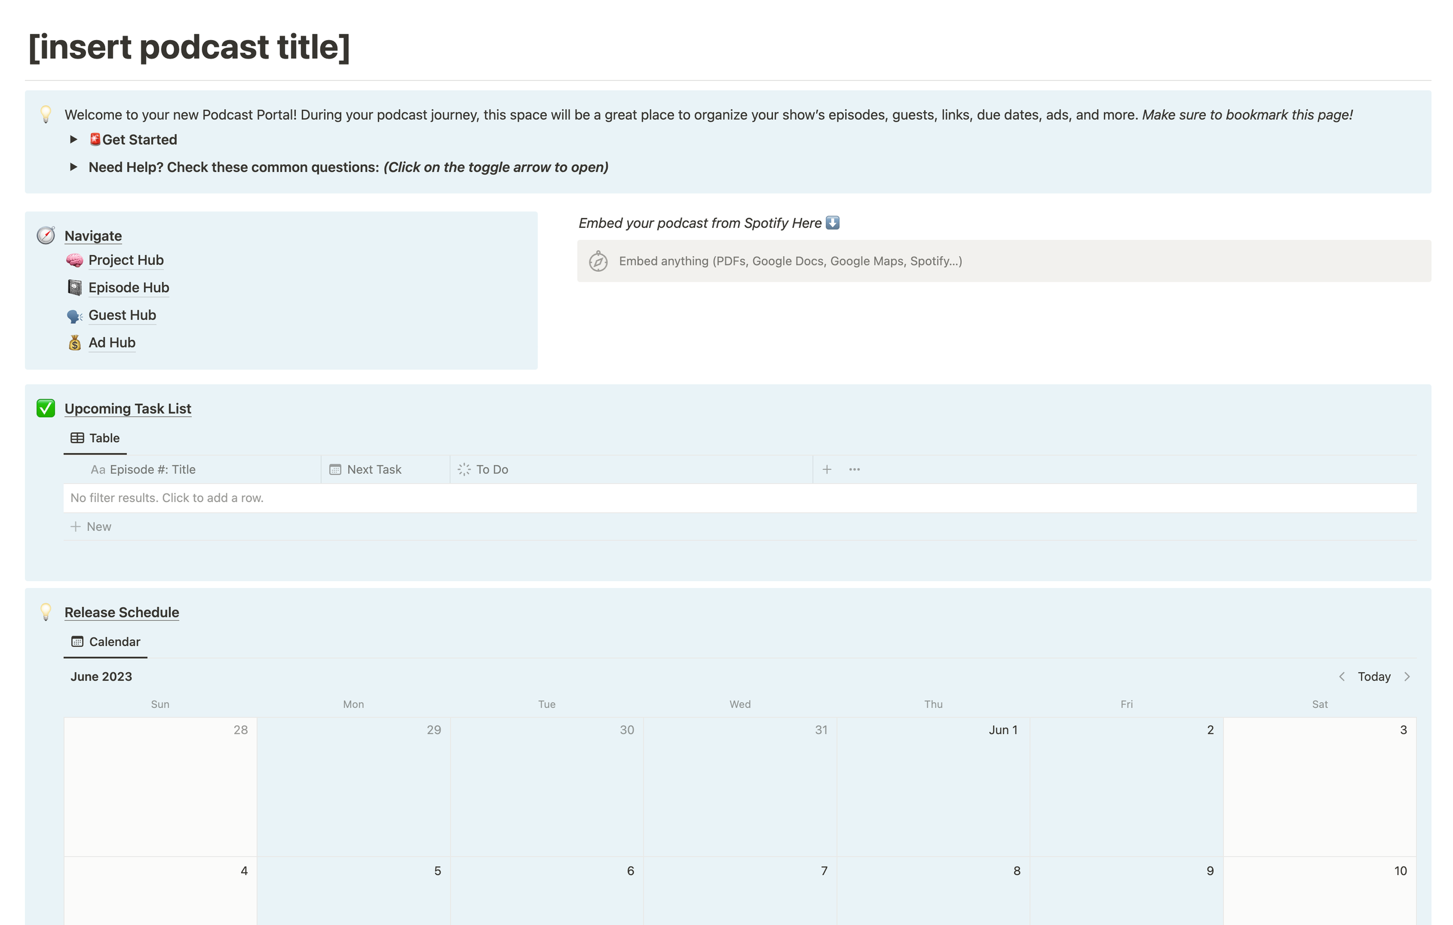Click the To Do column header

click(x=631, y=469)
